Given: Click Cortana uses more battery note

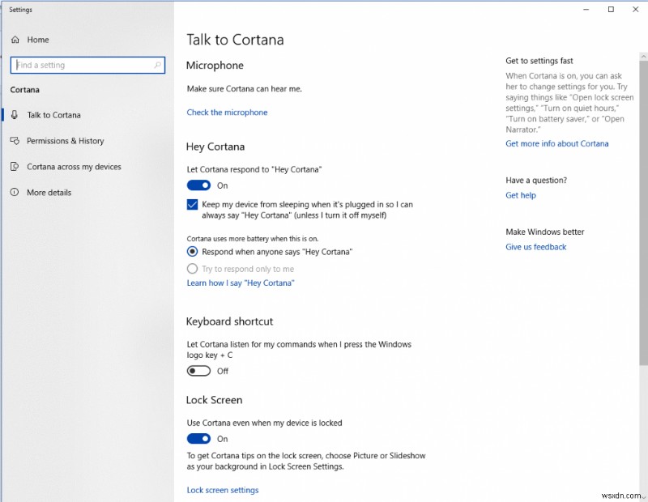Looking at the screenshot, I should point(253,239).
